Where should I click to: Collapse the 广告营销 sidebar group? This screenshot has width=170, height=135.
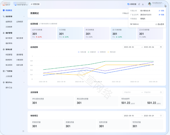point(24,71)
